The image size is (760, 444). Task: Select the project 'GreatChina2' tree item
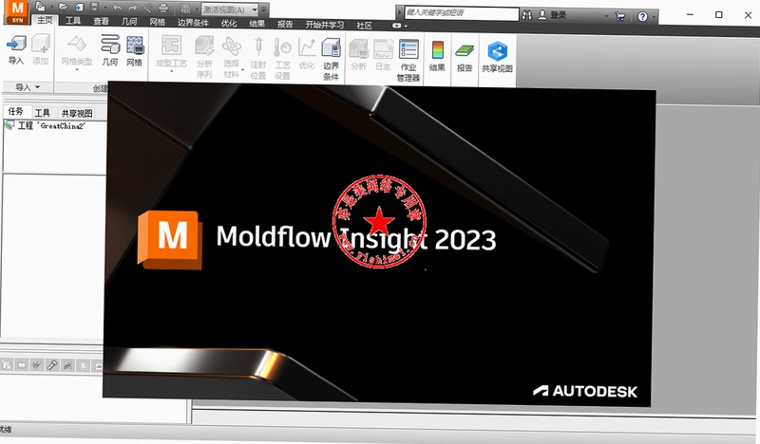[x=46, y=126]
